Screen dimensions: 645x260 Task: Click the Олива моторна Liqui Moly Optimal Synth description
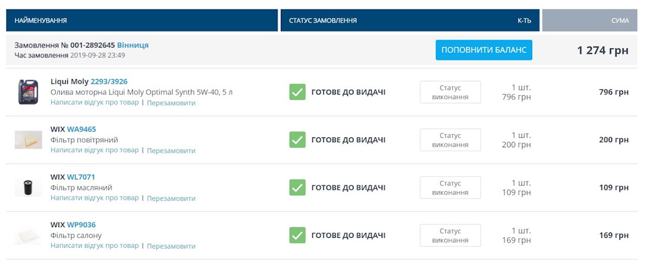click(x=142, y=92)
